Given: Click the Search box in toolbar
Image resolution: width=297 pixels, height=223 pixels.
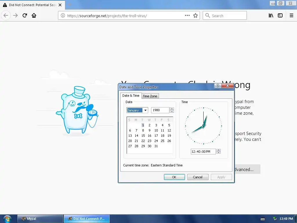Looking at the screenshot, I should (225, 16).
